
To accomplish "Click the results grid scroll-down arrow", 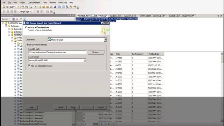I will point(222,120).
